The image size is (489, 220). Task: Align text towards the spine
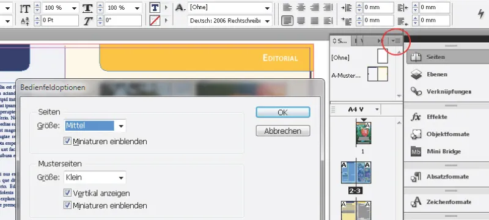(328, 7)
